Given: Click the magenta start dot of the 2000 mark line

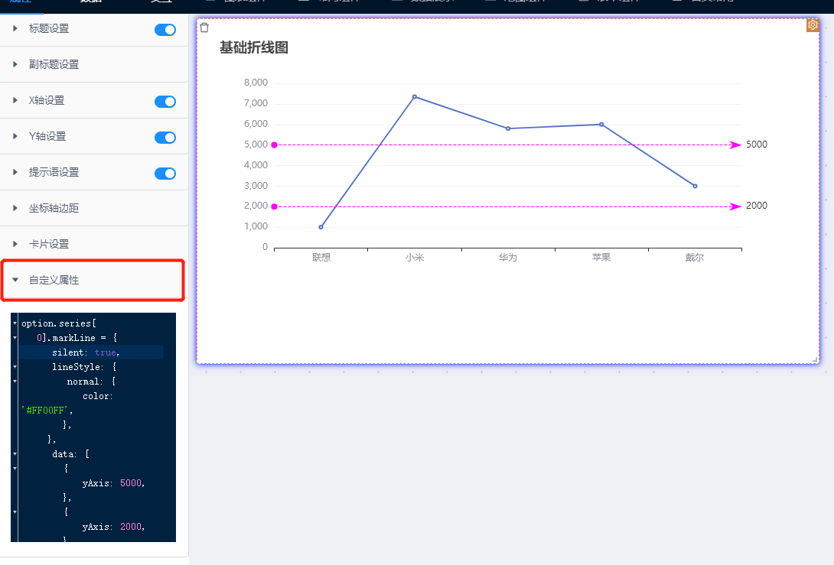Looking at the screenshot, I should pyautogui.click(x=275, y=206).
